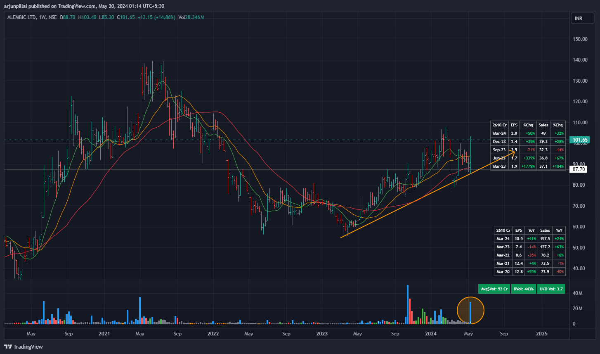Click the 2025 label on time axis

[542, 333]
